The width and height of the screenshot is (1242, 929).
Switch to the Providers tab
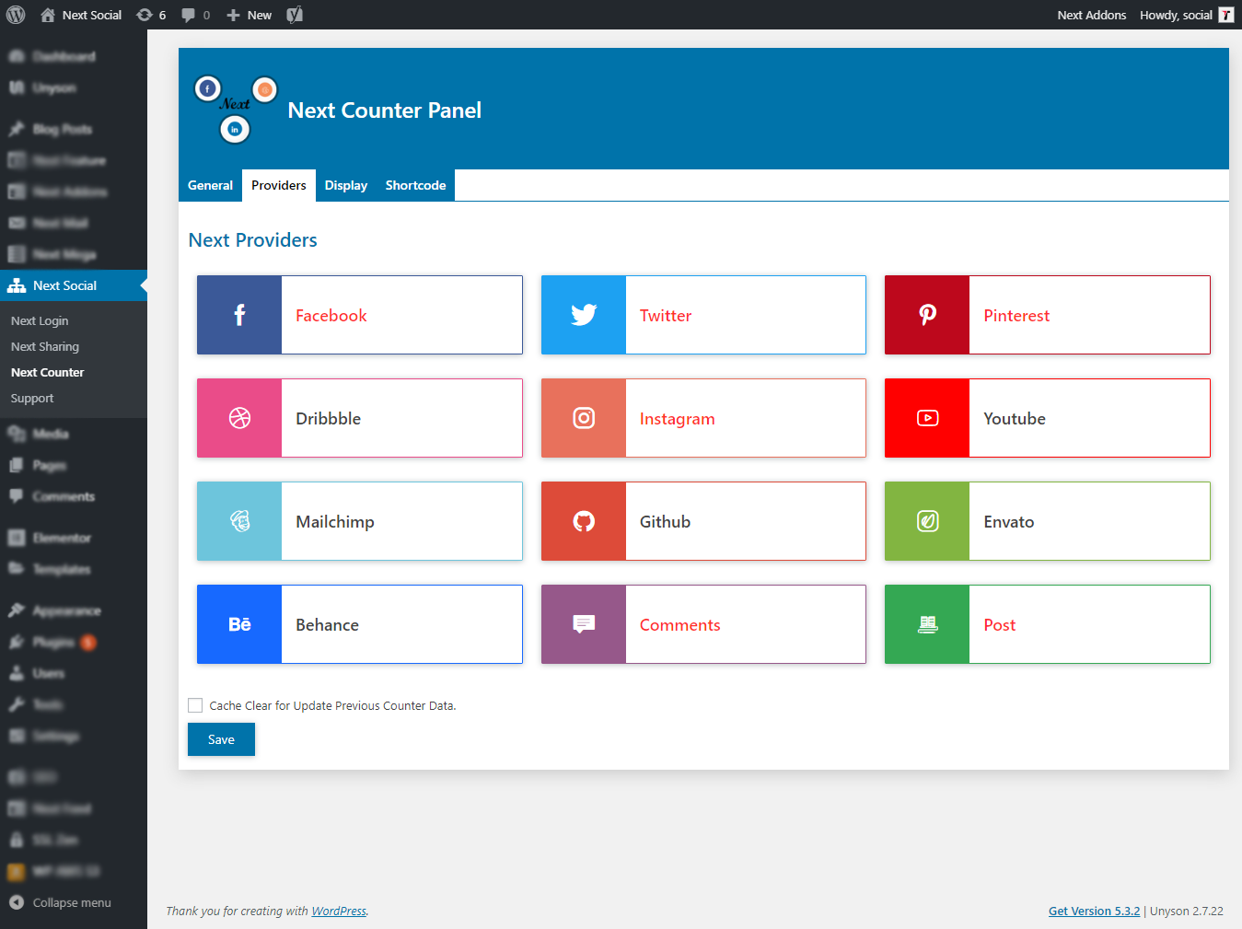click(279, 185)
